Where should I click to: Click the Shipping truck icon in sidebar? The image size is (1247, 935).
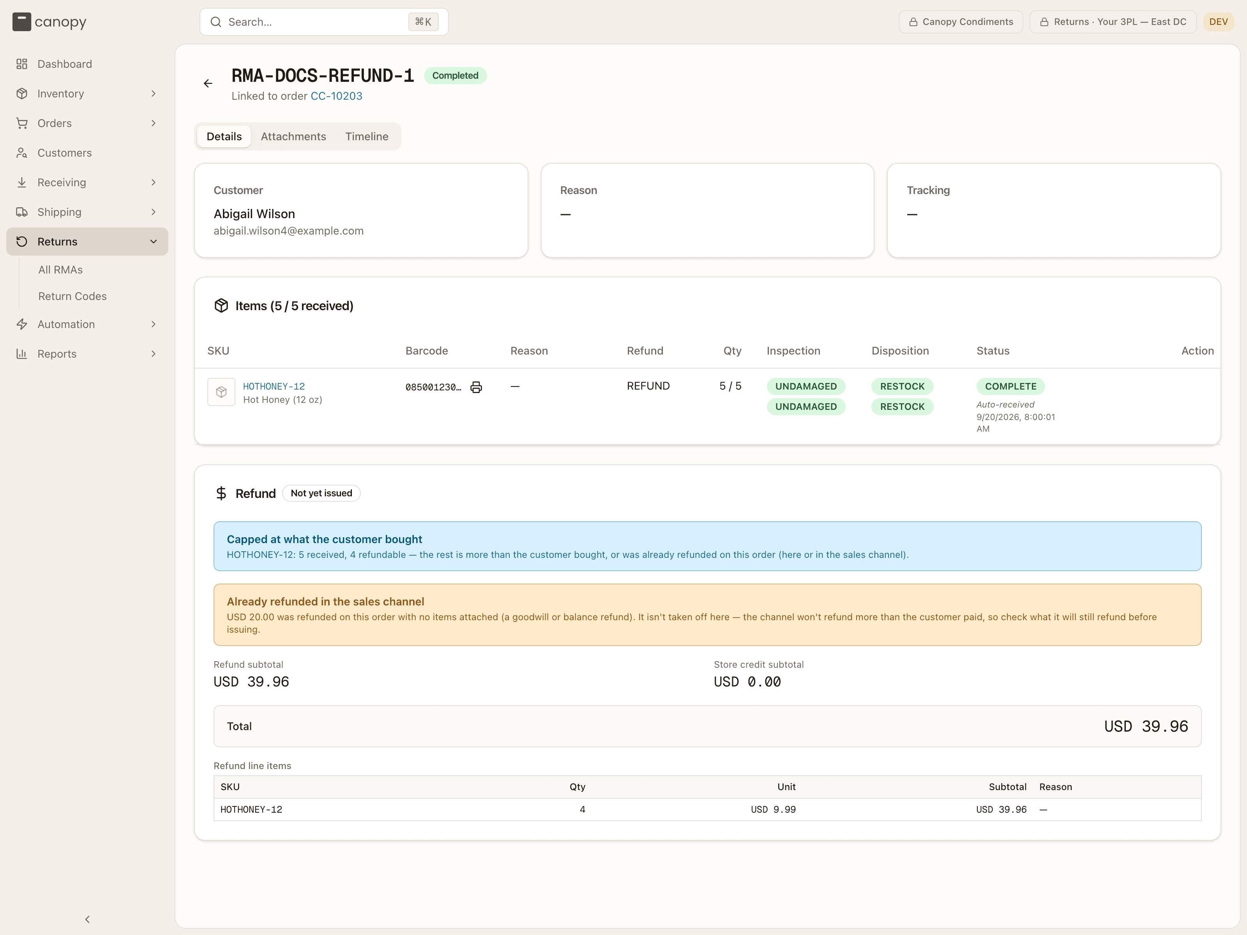pos(22,212)
